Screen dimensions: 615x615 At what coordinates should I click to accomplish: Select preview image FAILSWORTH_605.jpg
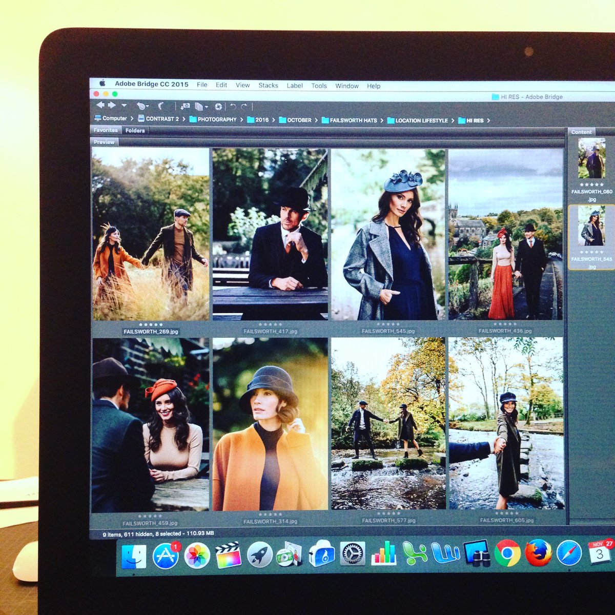pyautogui.click(x=506, y=423)
